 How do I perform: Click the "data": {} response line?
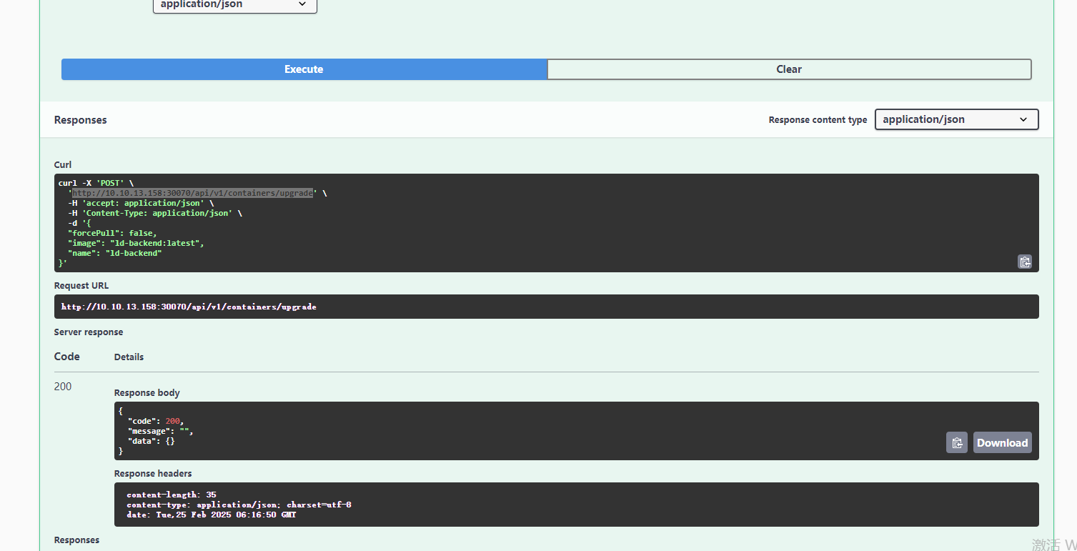point(152,441)
